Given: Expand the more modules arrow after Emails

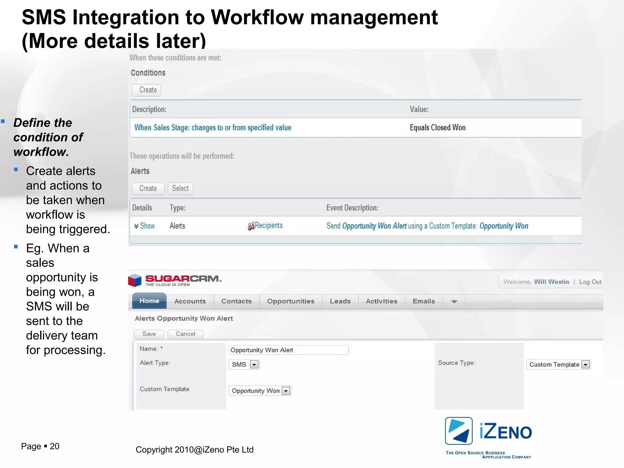Looking at the screenshot, I should point(454,302).
